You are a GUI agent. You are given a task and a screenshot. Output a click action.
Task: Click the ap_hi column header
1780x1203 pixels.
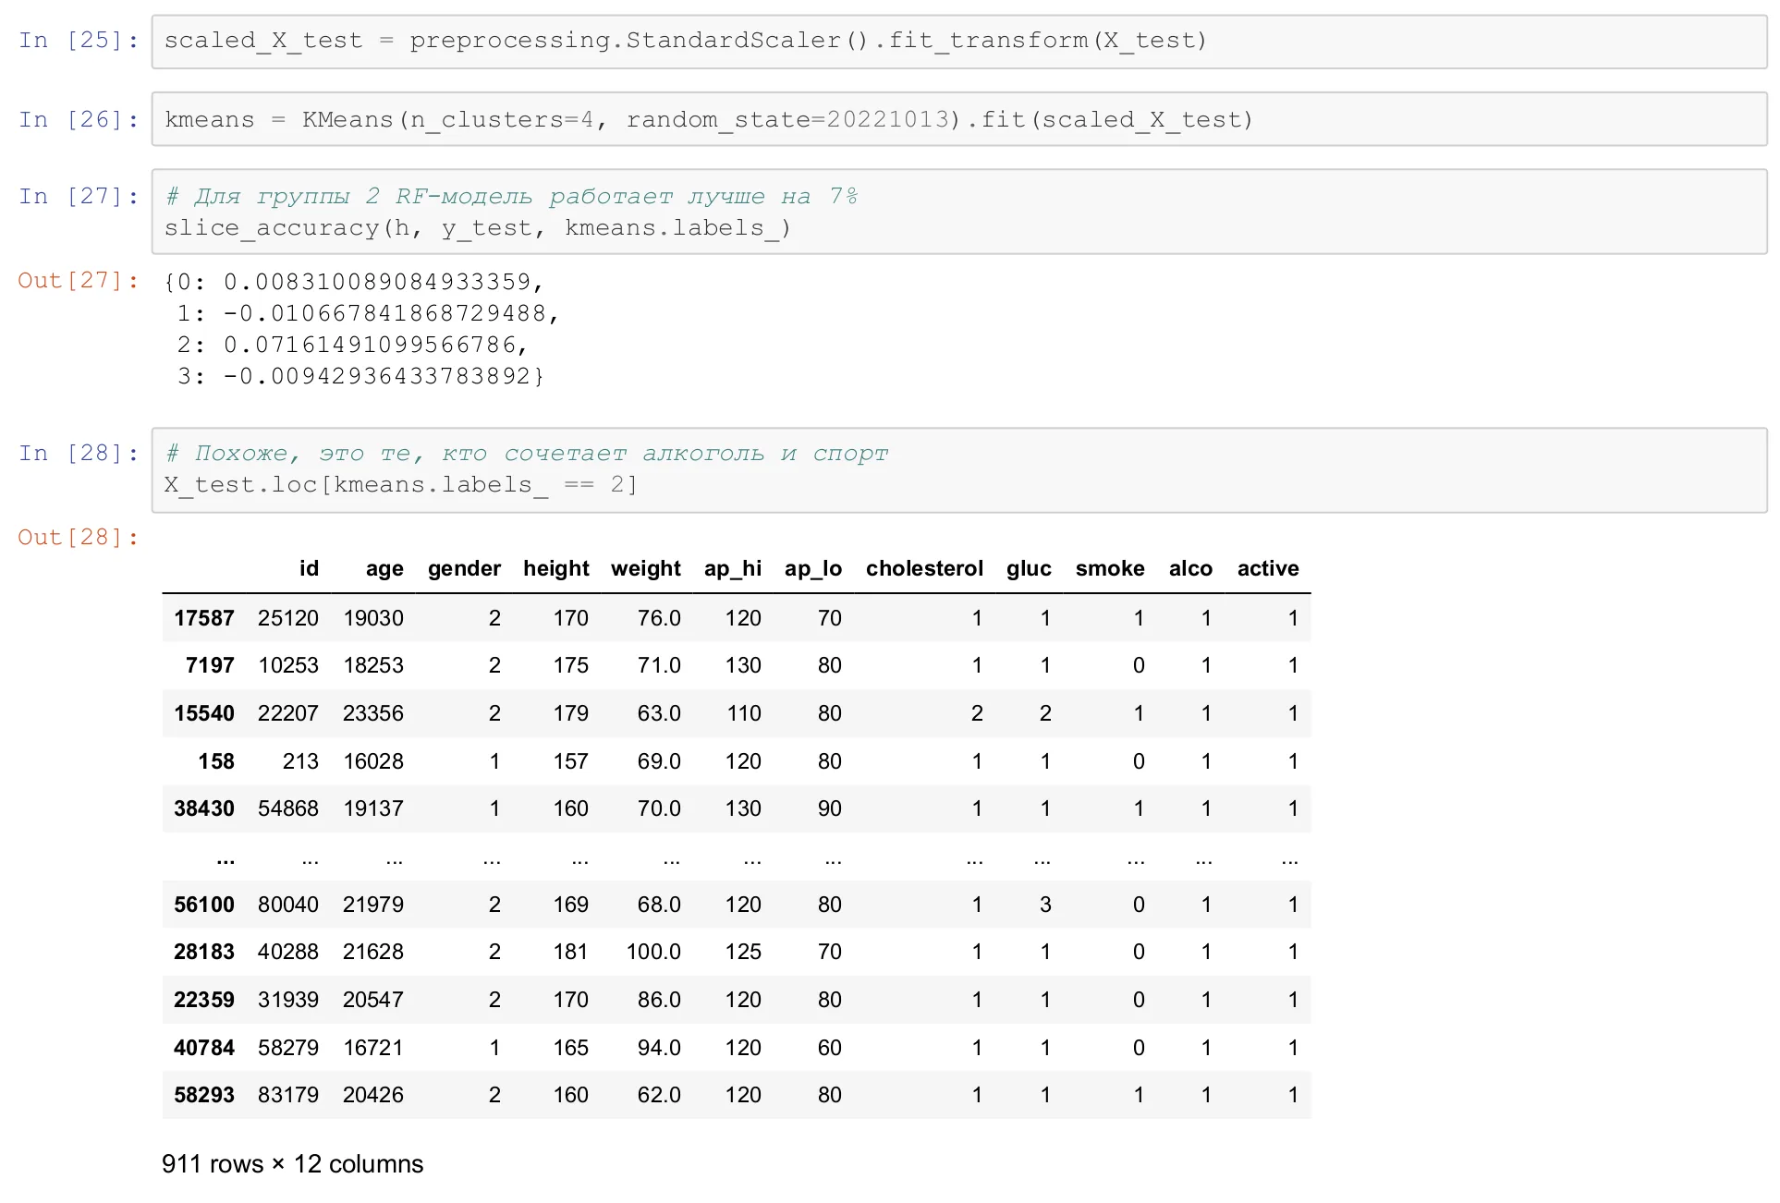[x=733, y=568]
